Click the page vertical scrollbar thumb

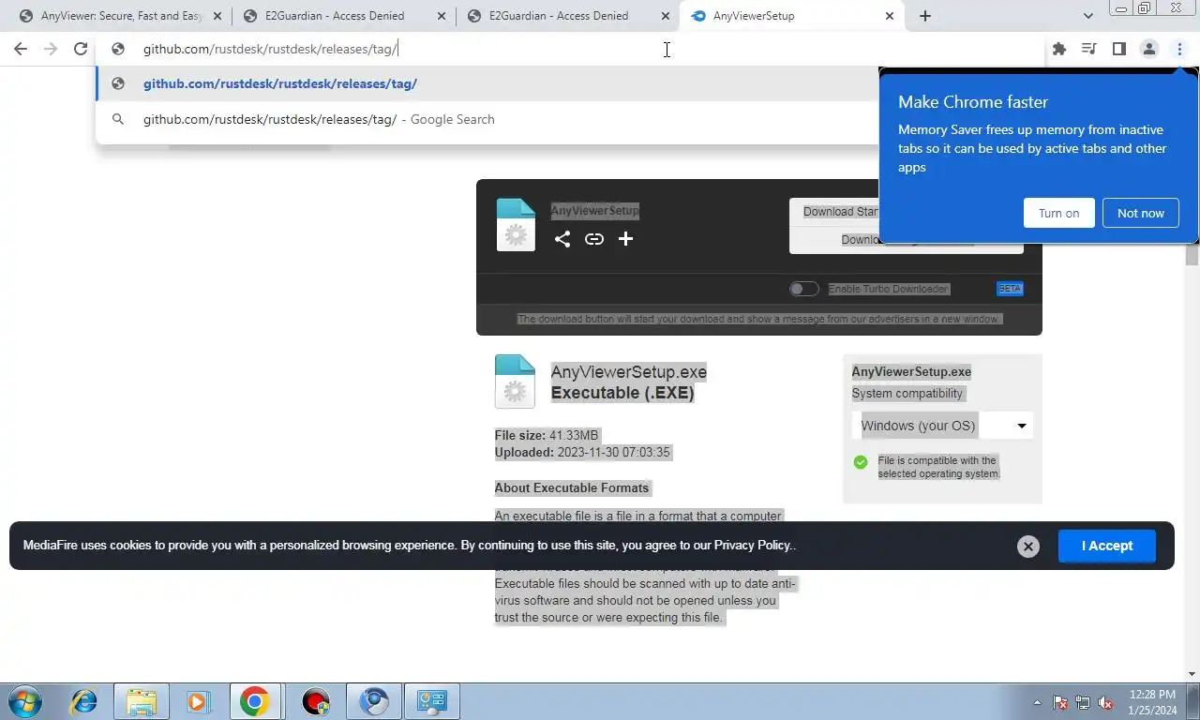[x=1192, y=253]
